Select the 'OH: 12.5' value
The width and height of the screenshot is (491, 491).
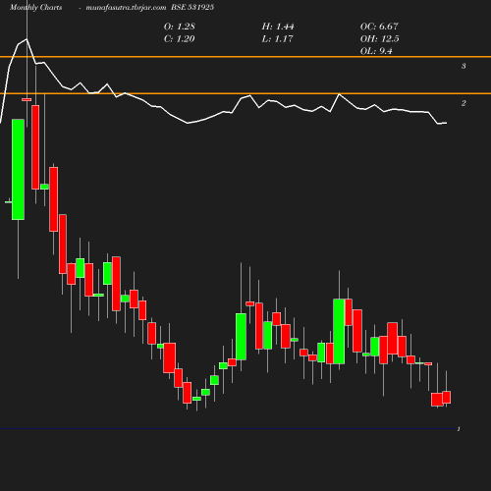(x=380, y=39)
